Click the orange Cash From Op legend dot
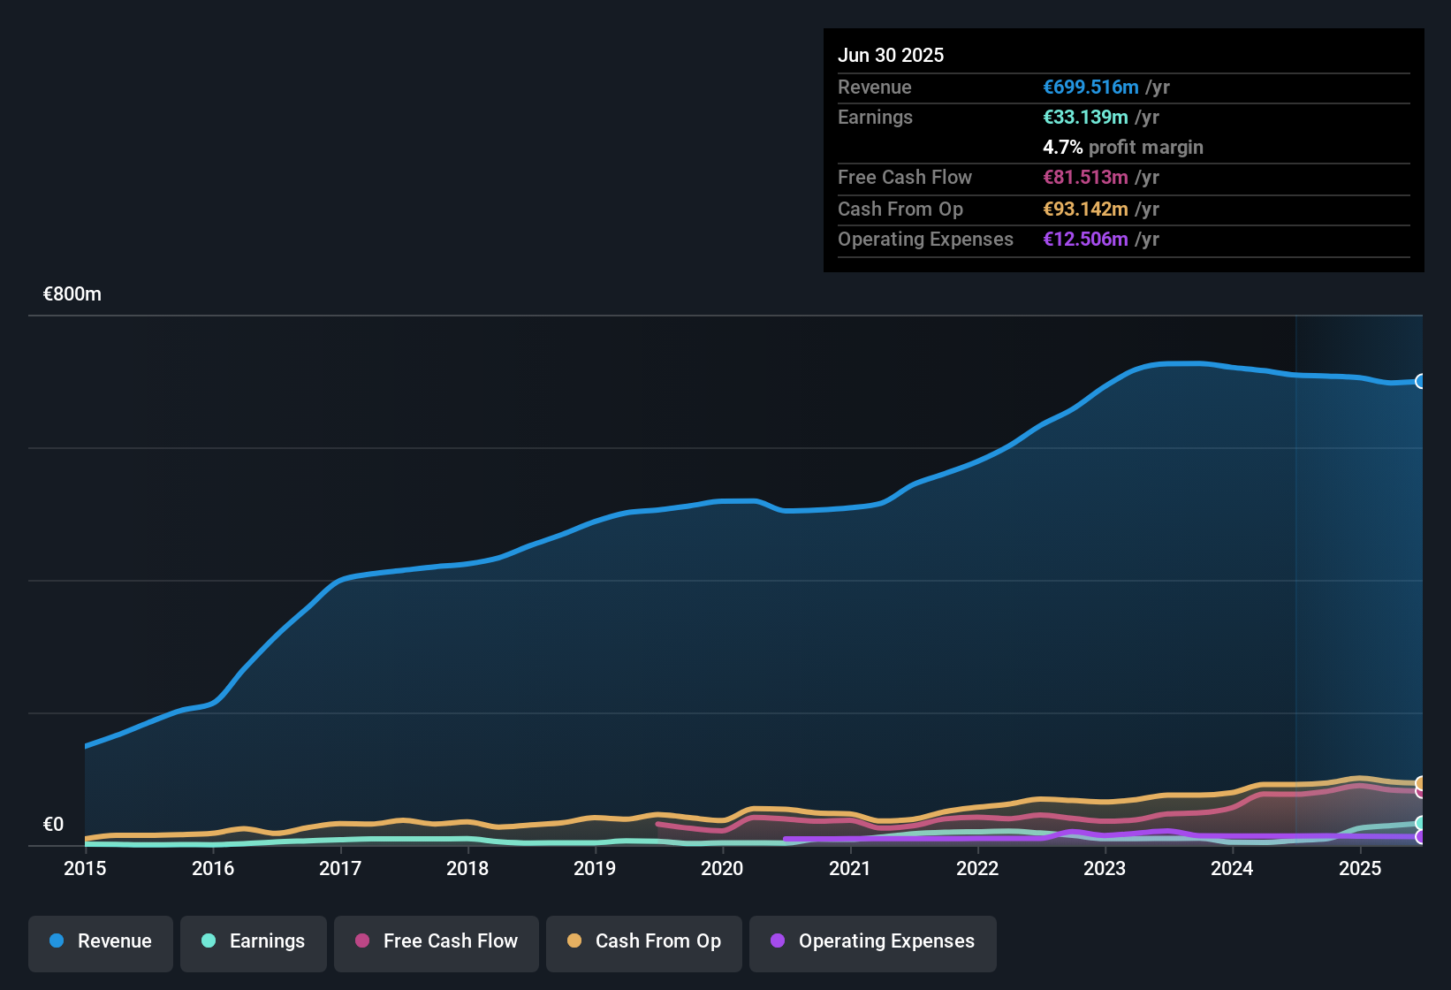 574,941
